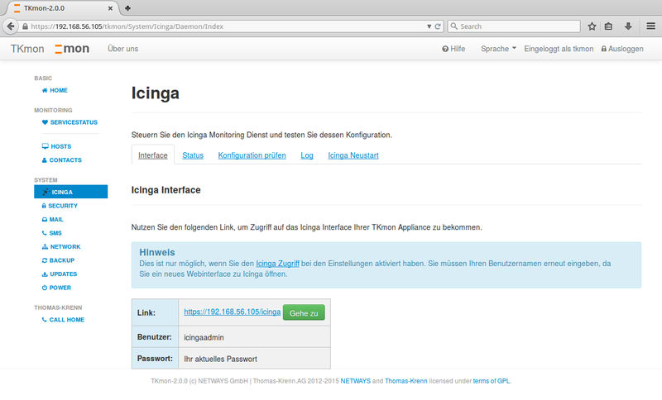Close the TKmon-2.0.0 browser tab
This screenshot has width=662, height=400.
click(x=110, y=8)
